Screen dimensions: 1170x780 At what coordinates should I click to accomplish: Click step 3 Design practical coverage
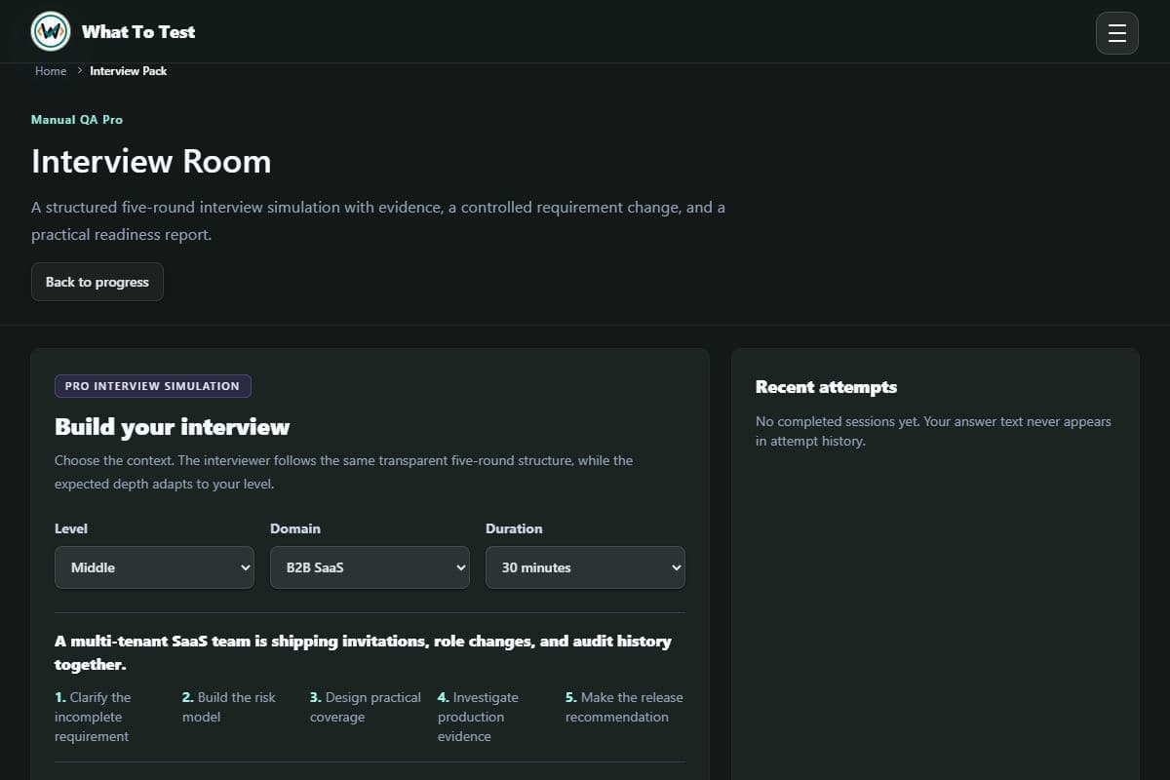[366, 707]
